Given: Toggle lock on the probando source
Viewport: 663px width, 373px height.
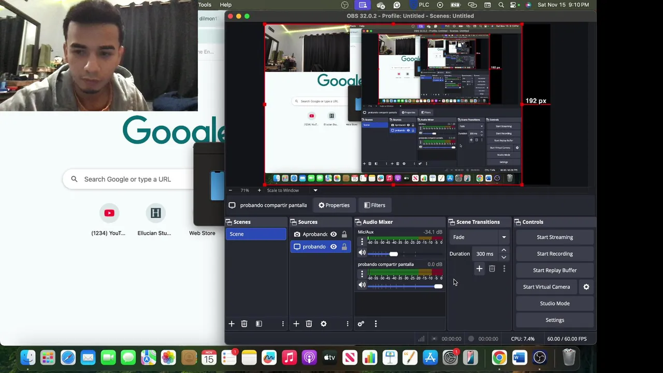Looking at the screenshot, I should point(344,247).
